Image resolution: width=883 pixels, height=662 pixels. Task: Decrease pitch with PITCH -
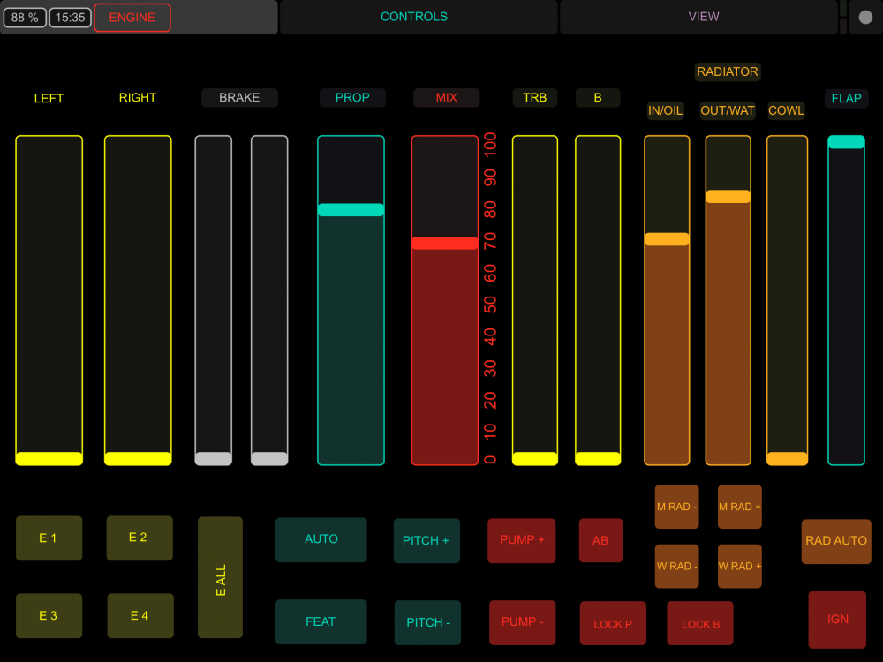pos(427,622)
